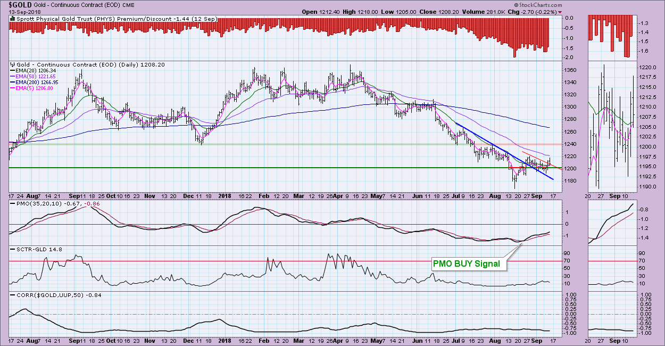Click the black EMA(20) legend line marker

tap(12, 70)
